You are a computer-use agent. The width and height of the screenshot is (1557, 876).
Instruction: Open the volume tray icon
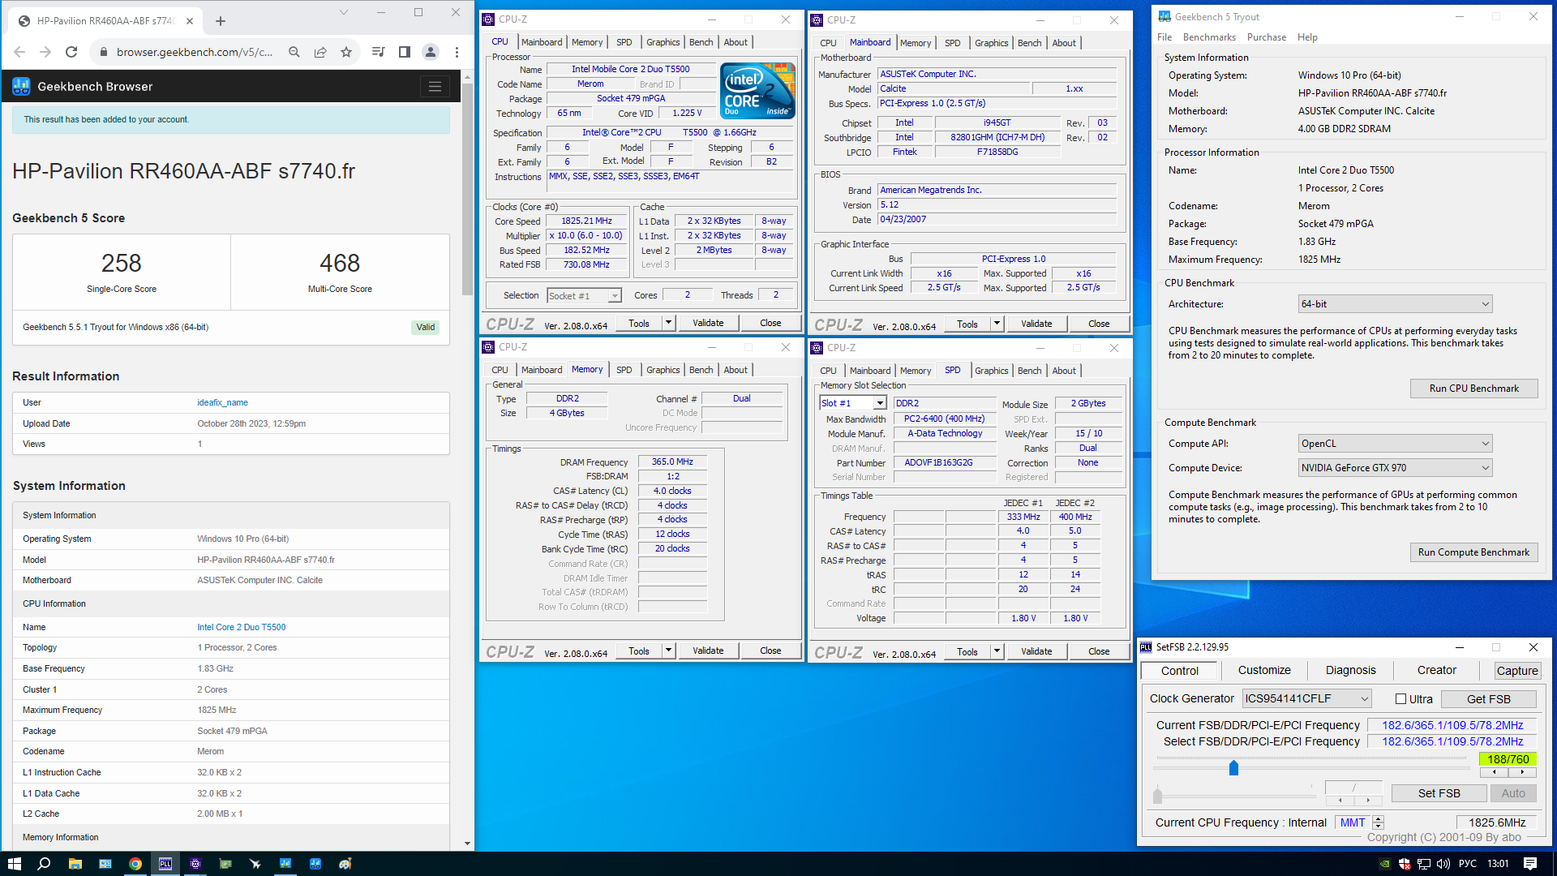[x=1443, y=864]
